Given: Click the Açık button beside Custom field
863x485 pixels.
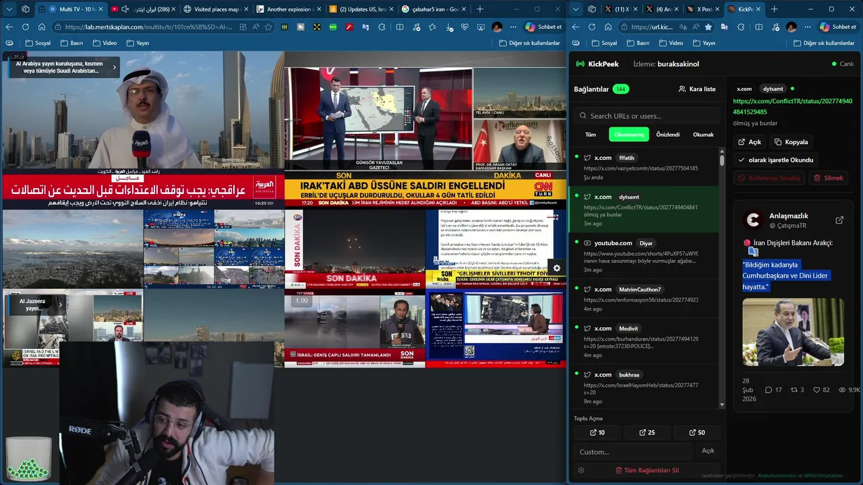Looking at the screenshot, I should [708, 451].
